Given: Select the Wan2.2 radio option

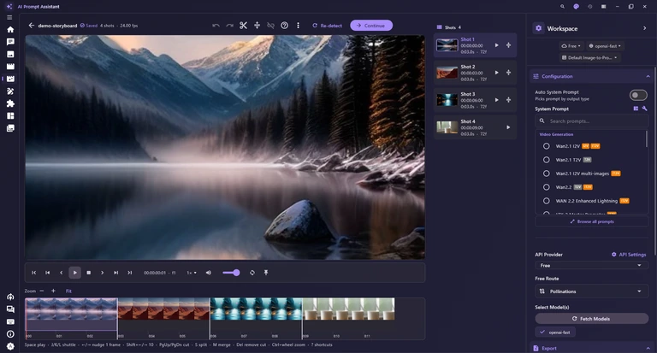Looking at the screenshot, I should point(547,187).
